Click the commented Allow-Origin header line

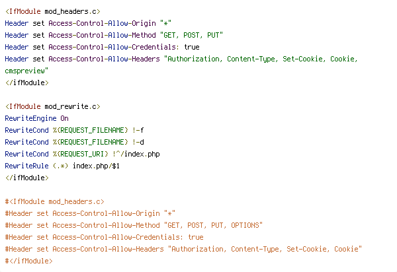[x=90, y=213]
